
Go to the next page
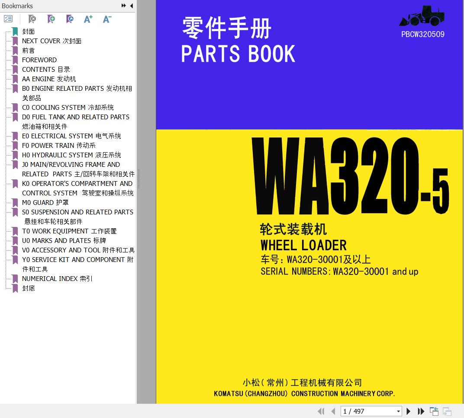click(x=408, y=411)
